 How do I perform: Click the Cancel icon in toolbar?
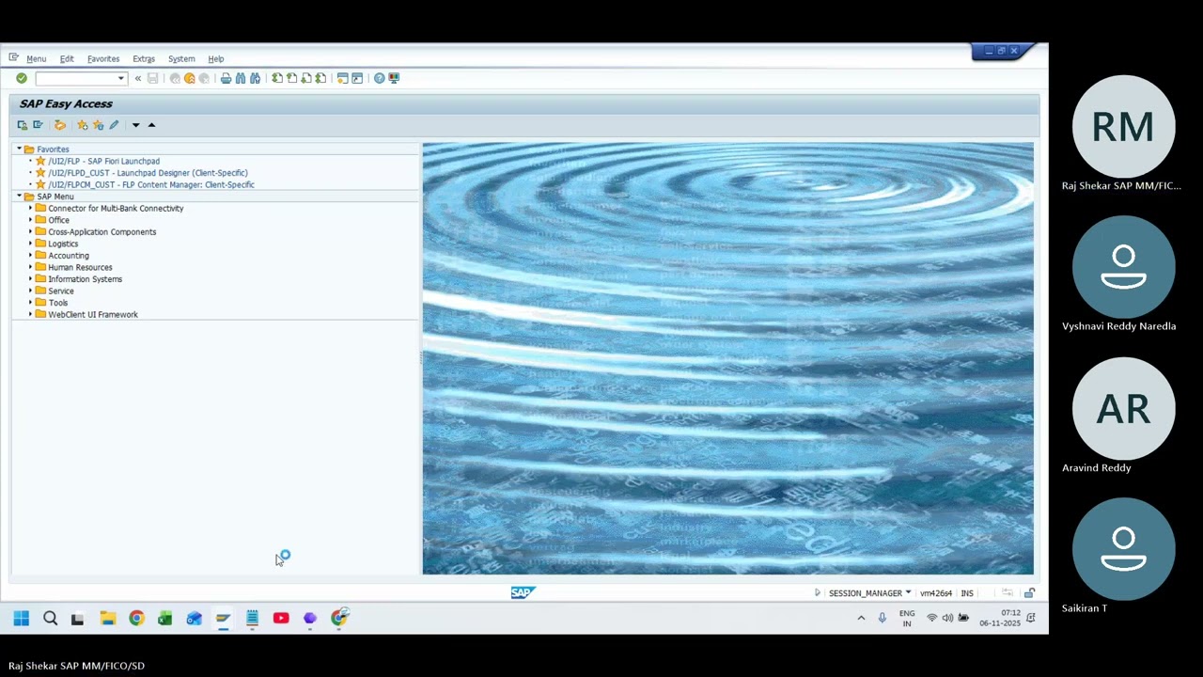204,78
